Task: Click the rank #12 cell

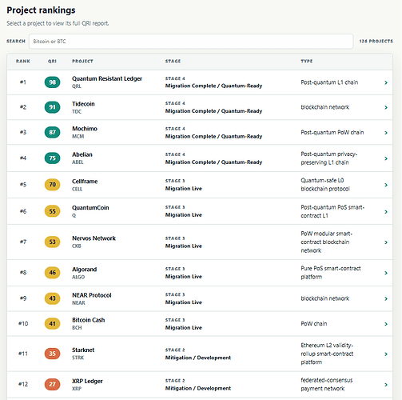Action: [x=23, y=384]
